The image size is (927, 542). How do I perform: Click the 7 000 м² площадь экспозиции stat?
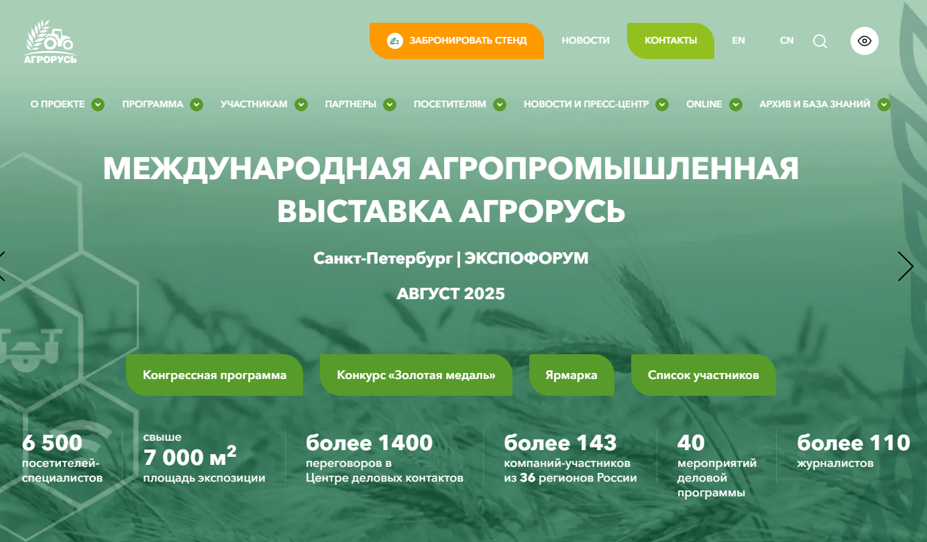(x=204, y=458)
